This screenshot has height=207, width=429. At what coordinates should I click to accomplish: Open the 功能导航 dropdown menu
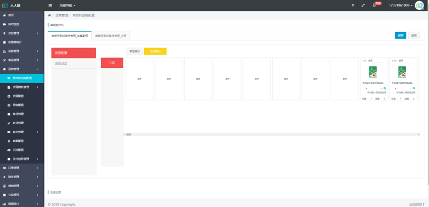pos(67,5)
